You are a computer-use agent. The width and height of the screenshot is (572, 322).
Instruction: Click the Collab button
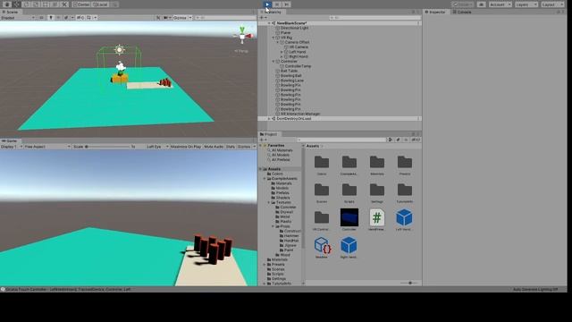pyautogui.click(x=463, y=4)
